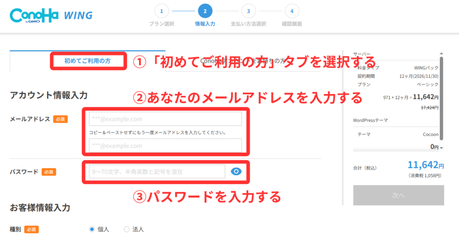
Task: Expand the arrow beside theme price 0円
Action: (442, 148)
